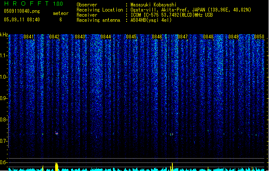The image size is (269, 171).
Task: Click the 0.8 kHz axis label
Action: pos(4,120)
